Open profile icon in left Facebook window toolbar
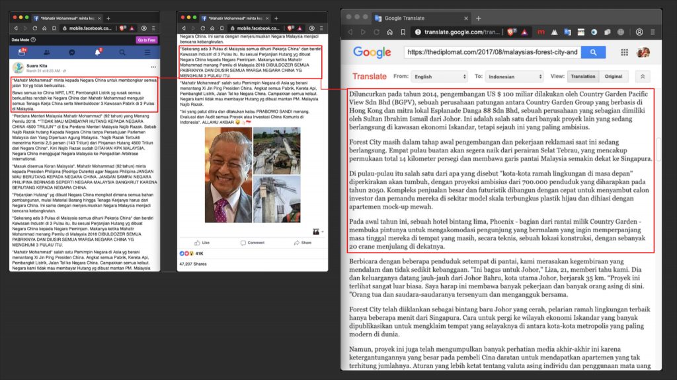Image resolution: width=677 pixels, height=380 pixels. click(143, 28)
